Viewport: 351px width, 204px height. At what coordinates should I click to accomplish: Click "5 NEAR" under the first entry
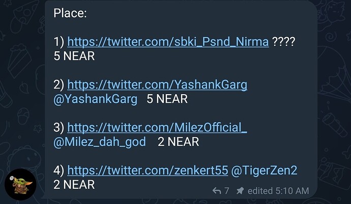[74, 56]
